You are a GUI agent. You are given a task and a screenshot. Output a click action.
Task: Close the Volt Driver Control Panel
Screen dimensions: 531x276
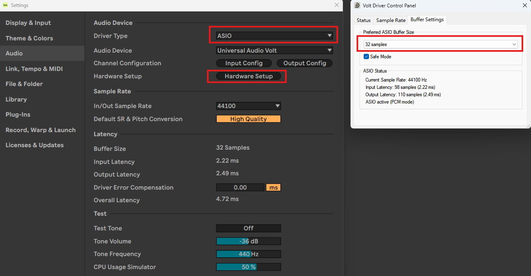pyautogui.click(x=524, y=5)
